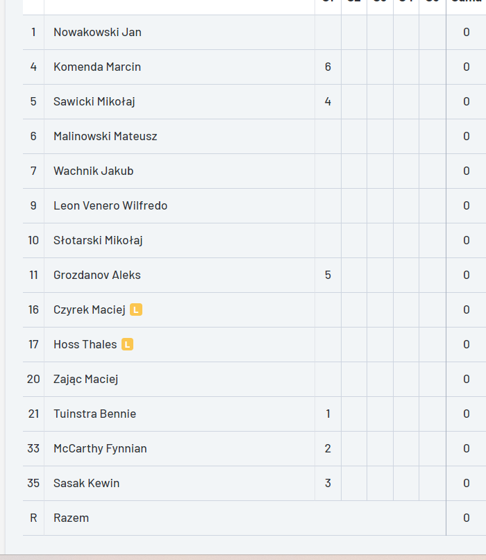Click the Razem total value 0
Viewport: 486px width, 560px height.
(x=467, y=518)
